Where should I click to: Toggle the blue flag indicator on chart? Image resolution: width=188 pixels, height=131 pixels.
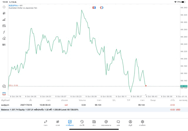coord(94,8)
